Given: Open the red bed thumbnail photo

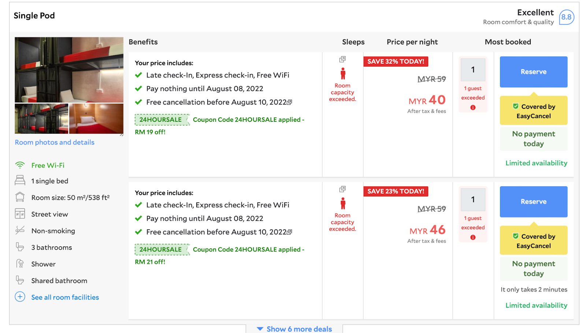Looking at the screenshot, I should (96, 119).
